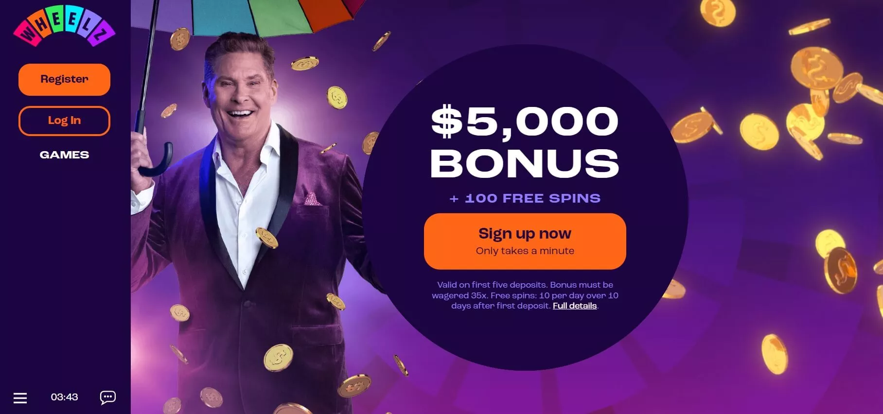Screen dimensions: 883x414
Task: Click the rainbow Wheelz logo
Action: point(64,26)
